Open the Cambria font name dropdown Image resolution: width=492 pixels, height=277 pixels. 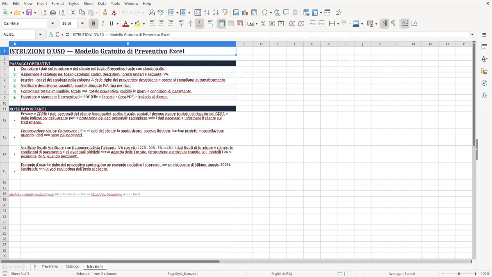click(52, 24)
